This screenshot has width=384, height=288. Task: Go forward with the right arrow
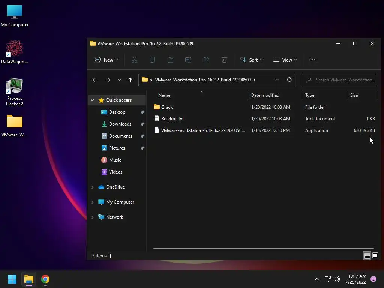108,80
